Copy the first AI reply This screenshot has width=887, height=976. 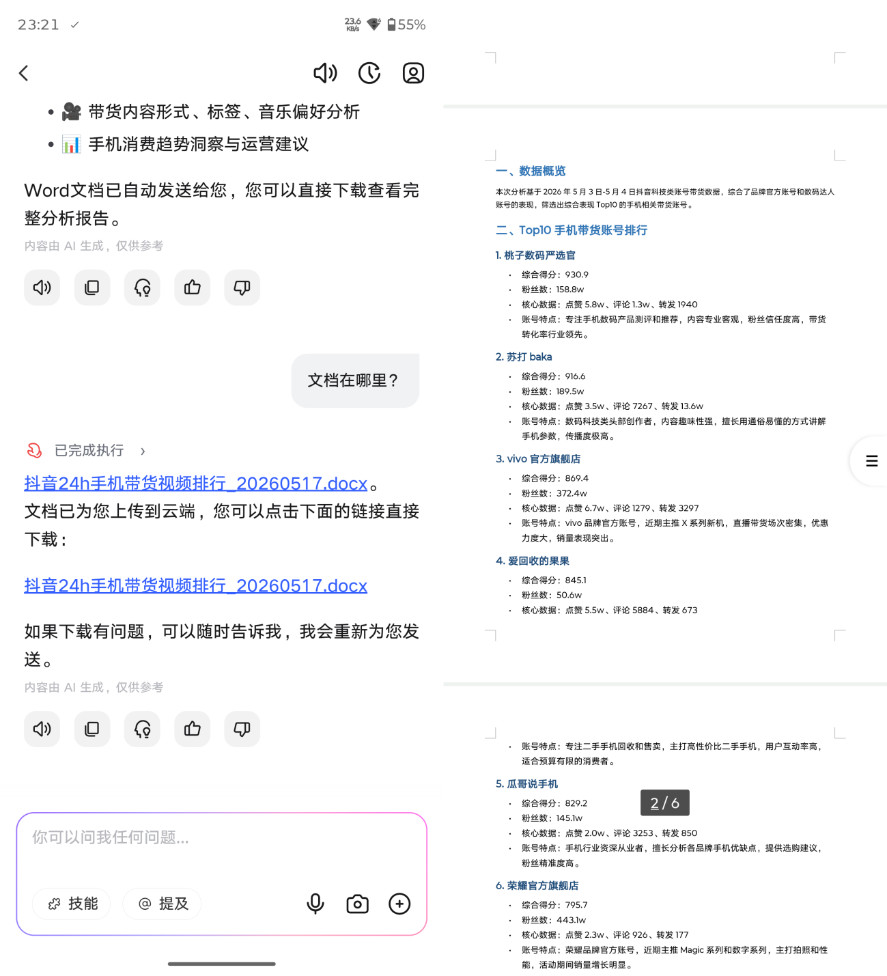92,288
